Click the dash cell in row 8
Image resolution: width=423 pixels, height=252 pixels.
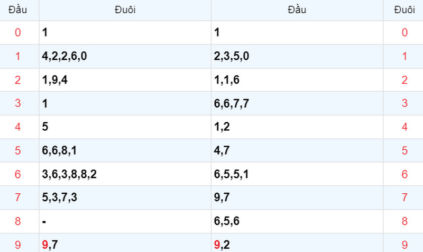[125, 221]
